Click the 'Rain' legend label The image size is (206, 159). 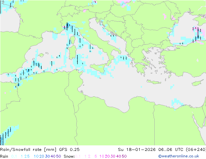point(4,156)
